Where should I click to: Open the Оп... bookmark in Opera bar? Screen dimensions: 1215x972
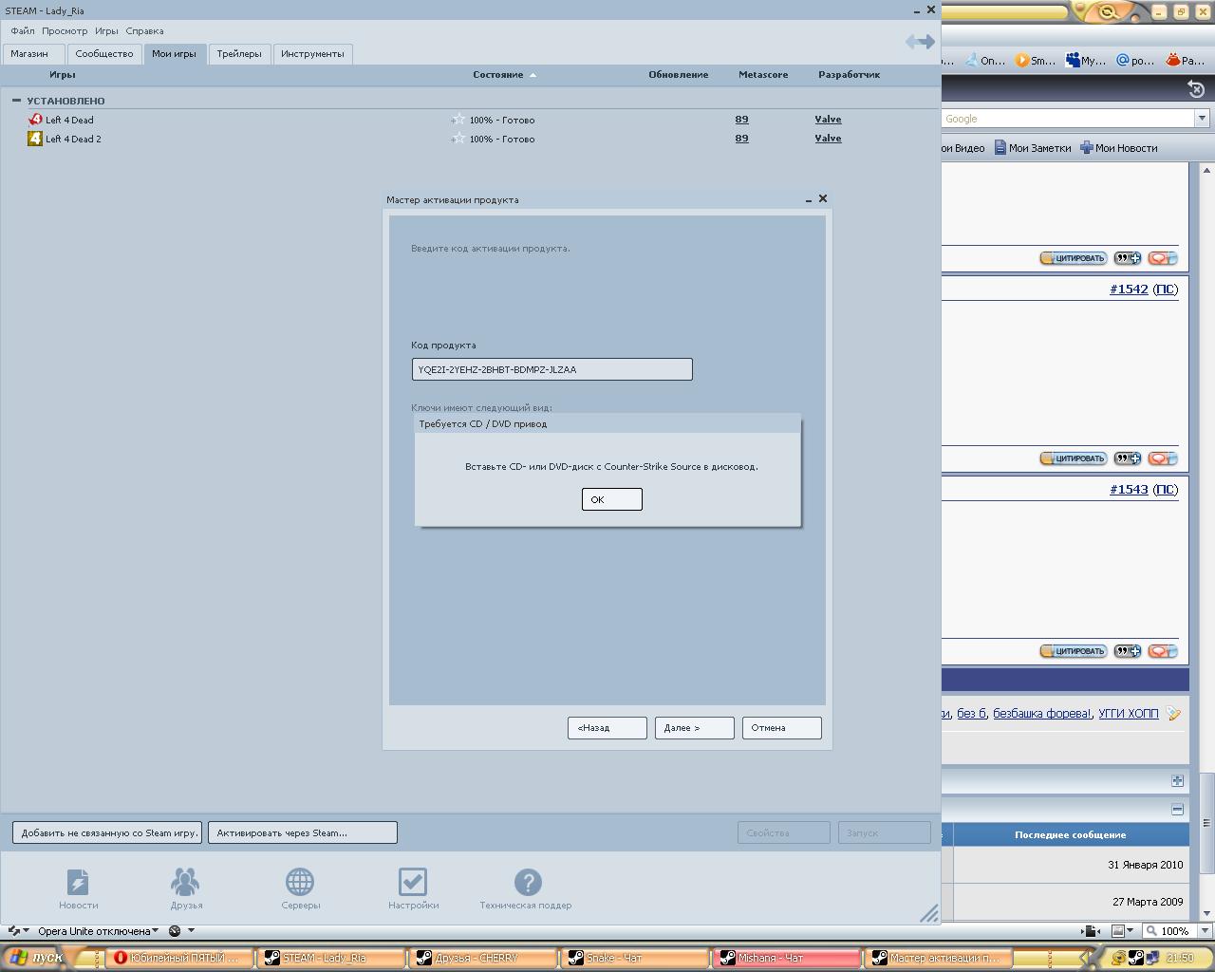985,60
